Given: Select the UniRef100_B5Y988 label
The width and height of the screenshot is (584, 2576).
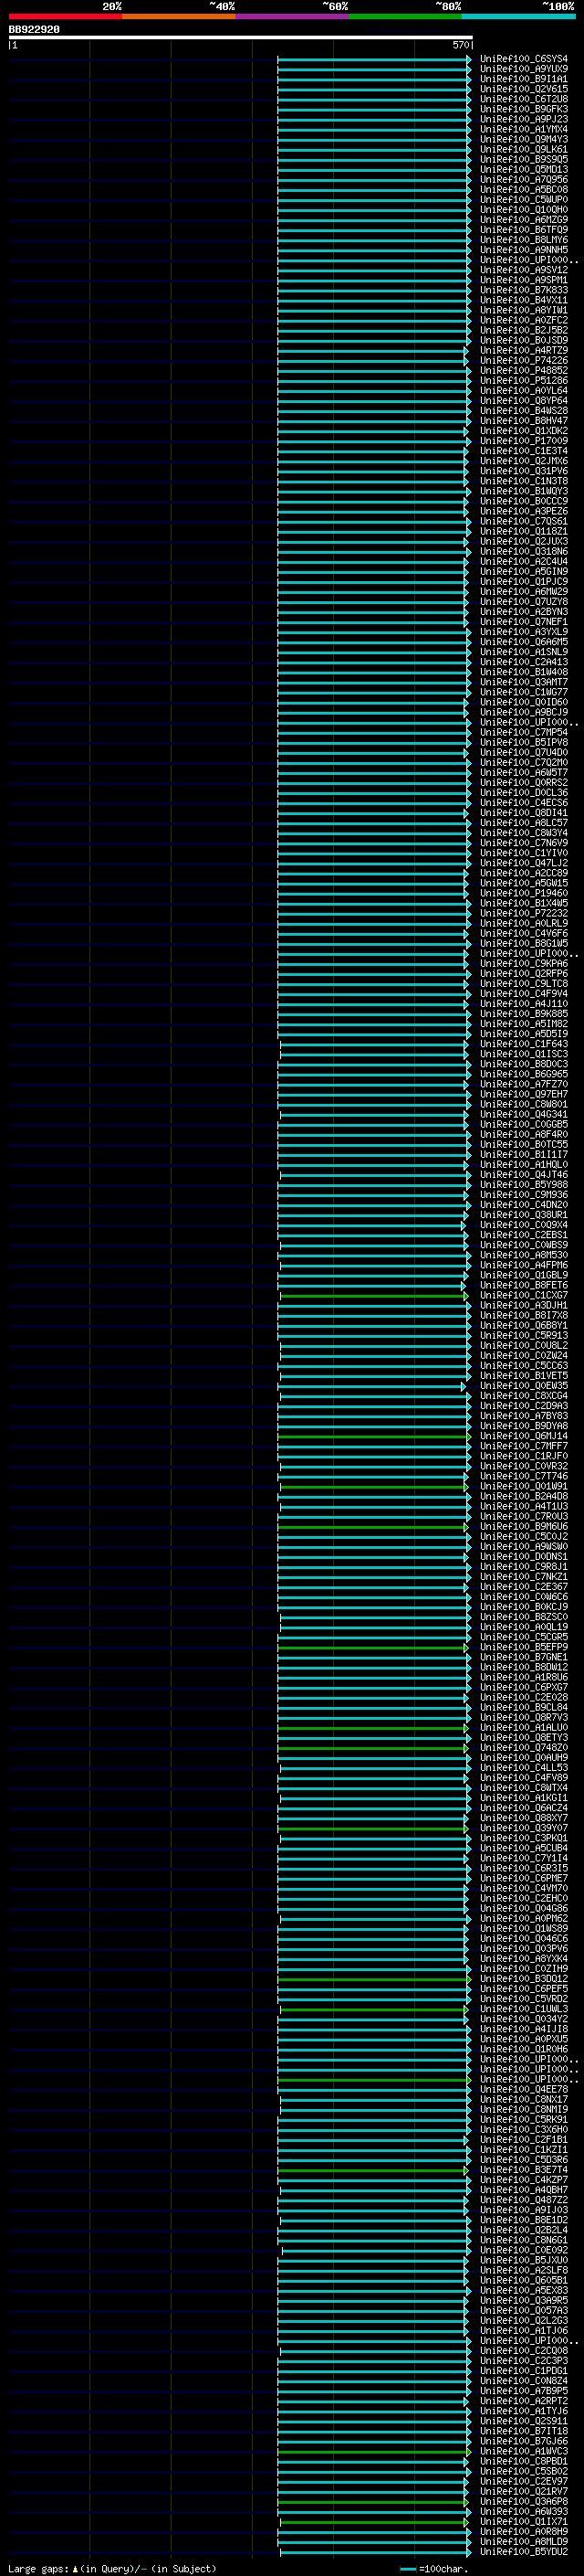Looking at the screenshot, I should (x=523, y=1185).
